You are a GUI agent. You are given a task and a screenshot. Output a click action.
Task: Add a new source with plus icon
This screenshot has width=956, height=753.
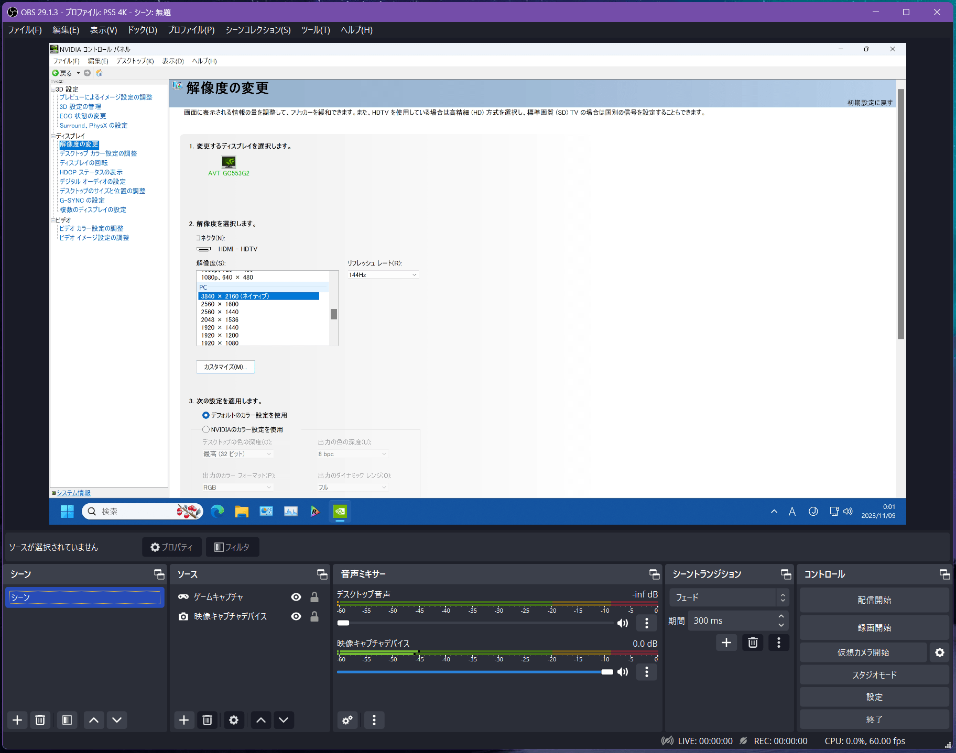pos(184,720)
